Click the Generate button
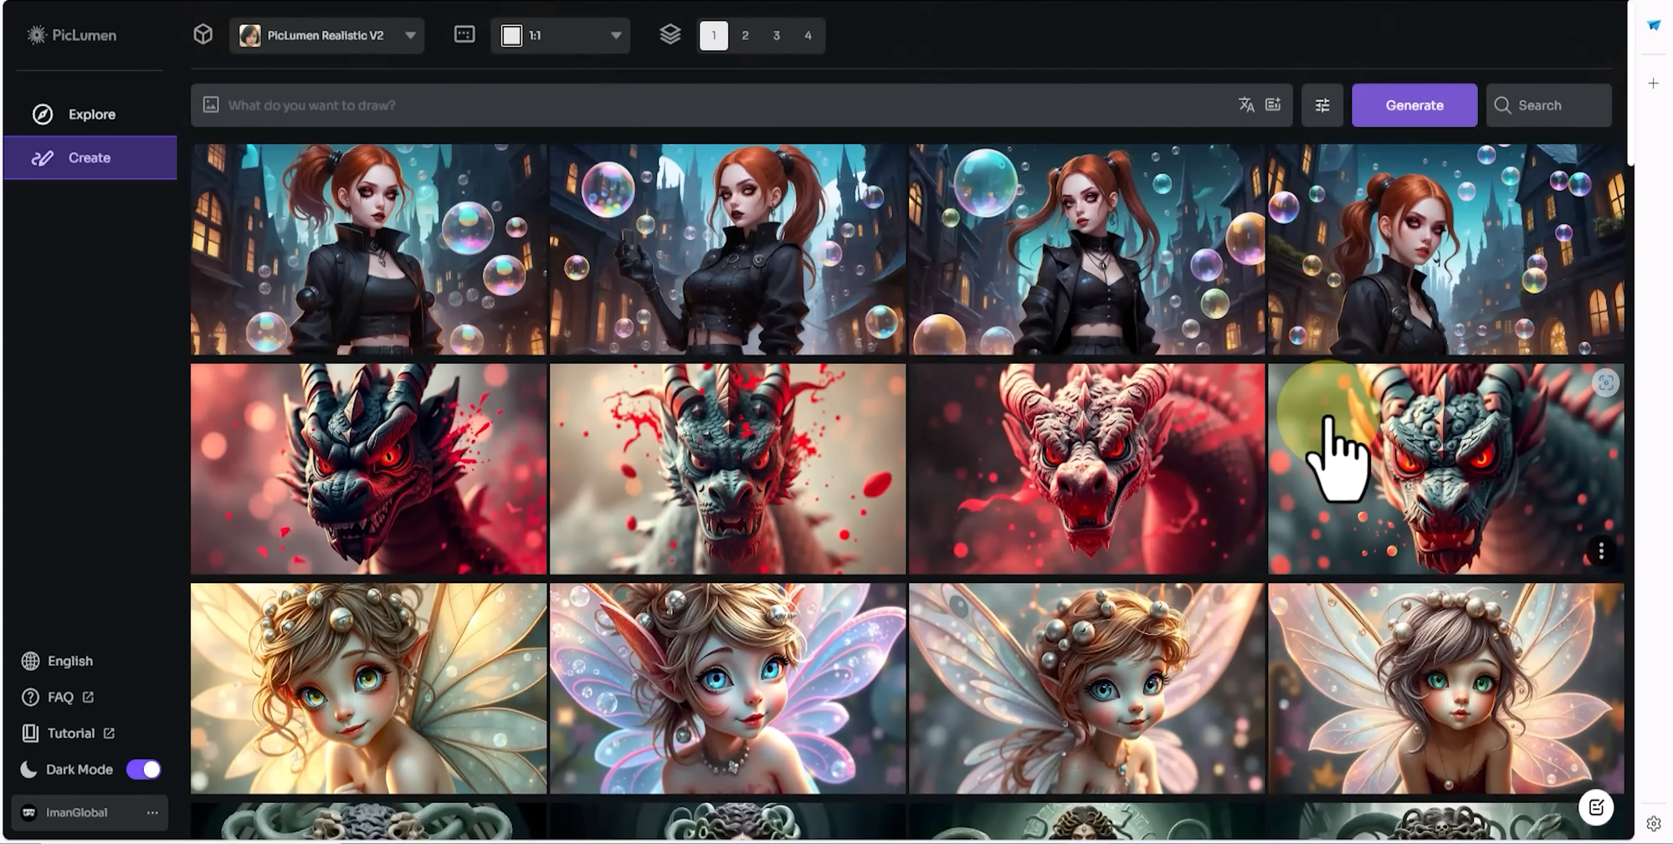1673x844 pixels. coord(1414,105)
